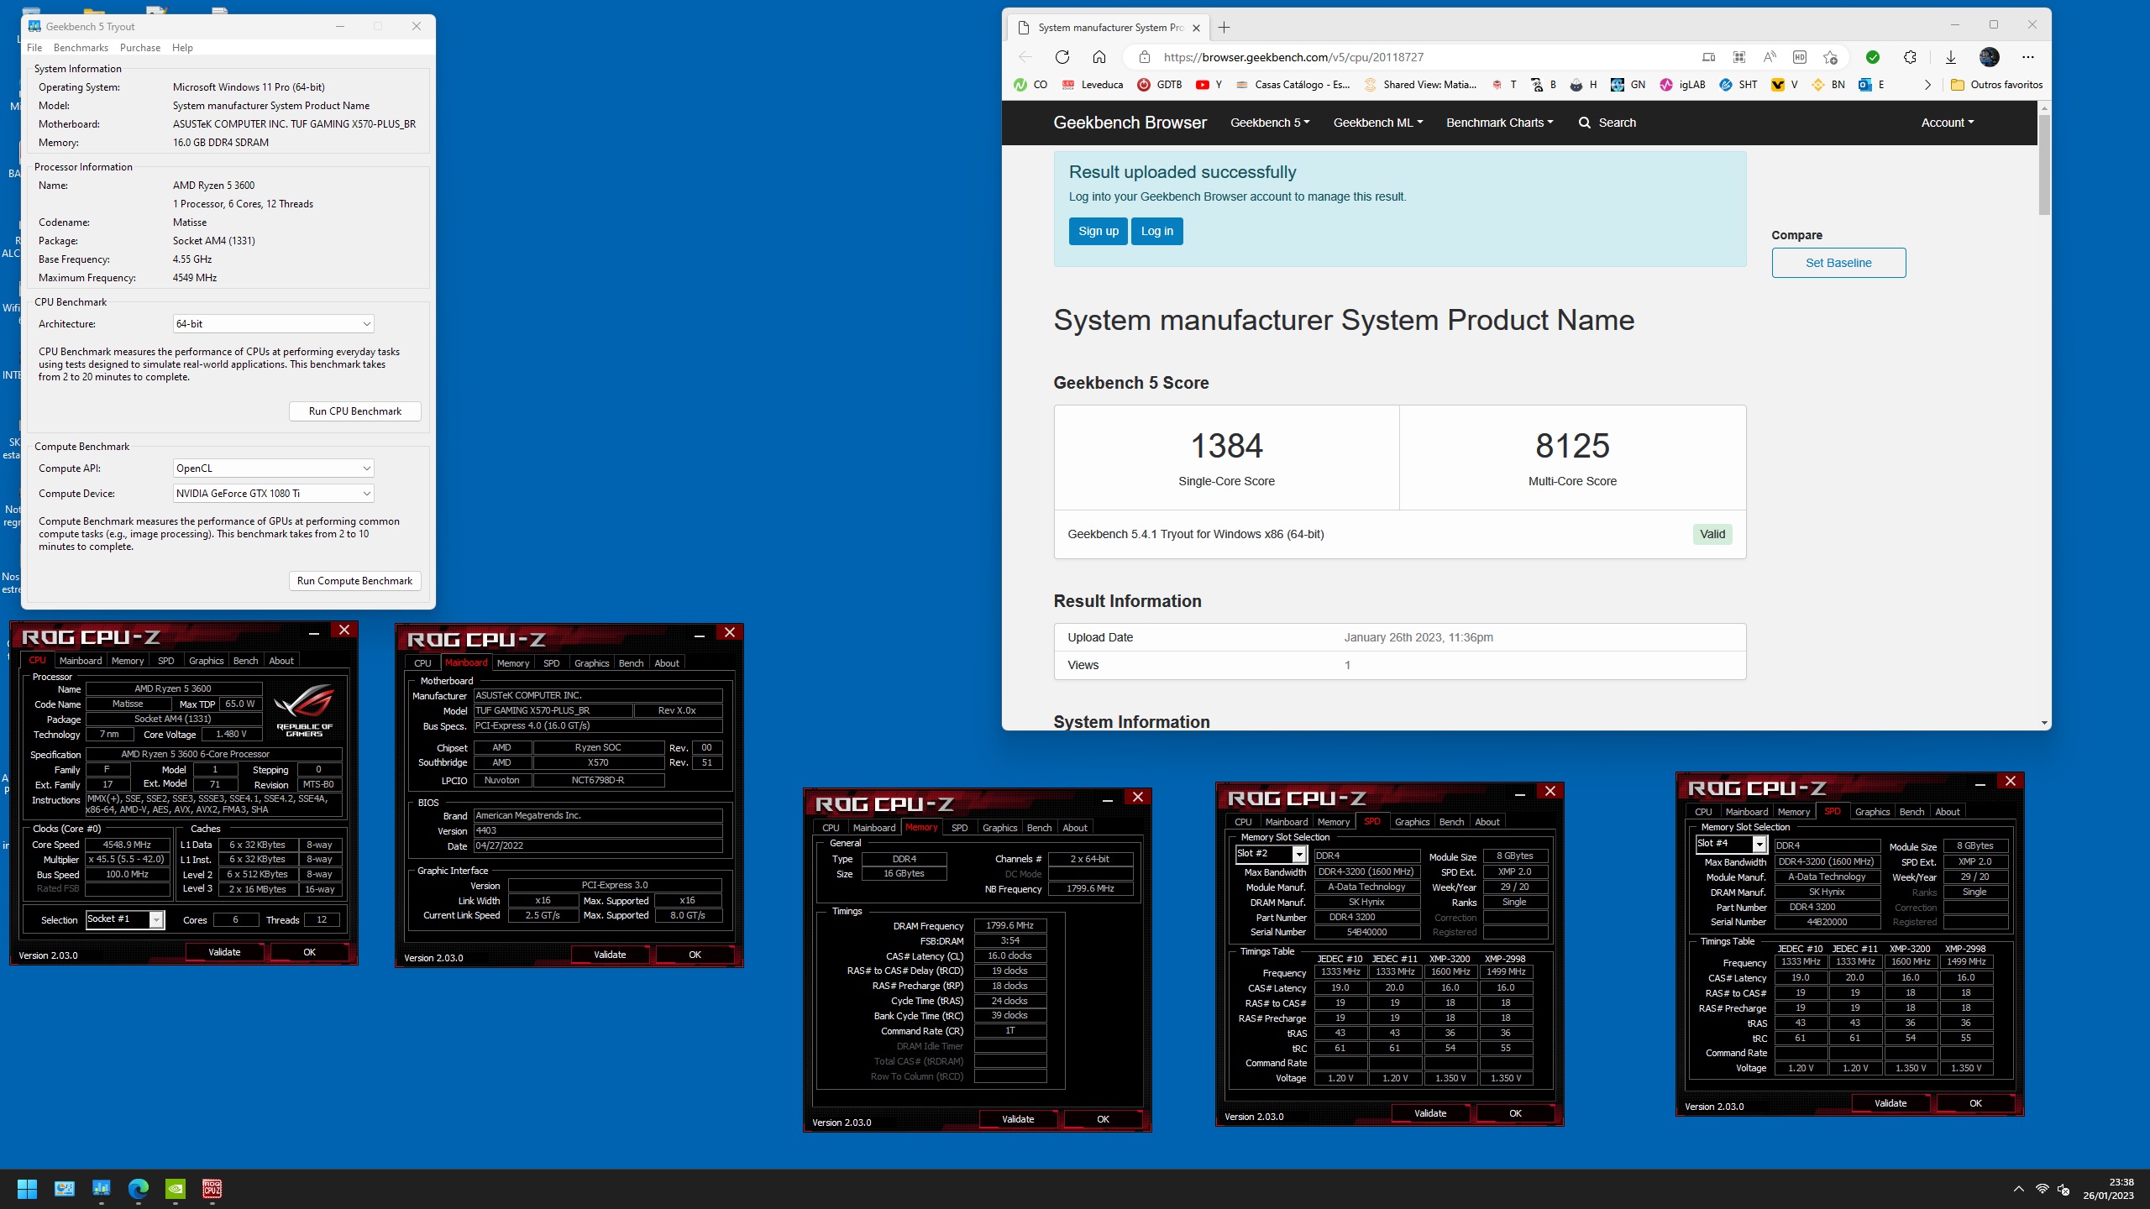Activate the Read aloud icon

click(1769, 57)
